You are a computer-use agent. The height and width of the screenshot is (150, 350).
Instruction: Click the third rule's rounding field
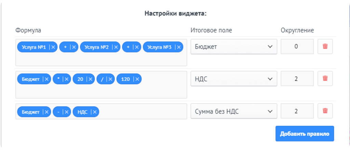(297, 111)
